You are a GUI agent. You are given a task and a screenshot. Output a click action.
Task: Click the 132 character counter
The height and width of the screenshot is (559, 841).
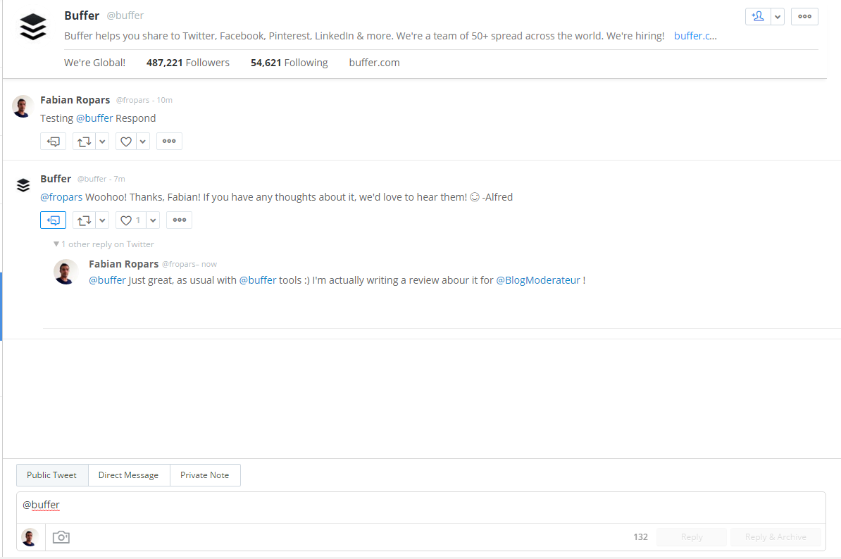click(x=640, y=537)
